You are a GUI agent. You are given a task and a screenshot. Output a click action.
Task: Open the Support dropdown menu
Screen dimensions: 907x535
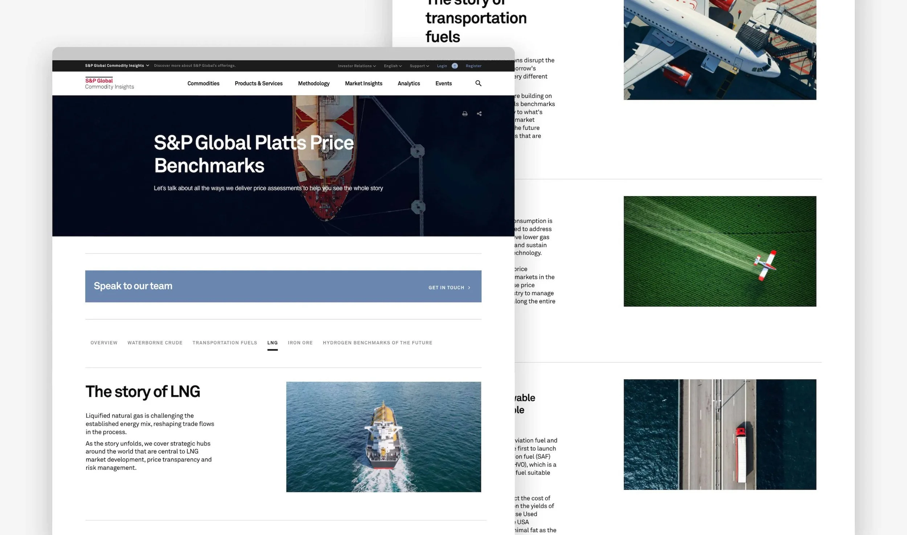419,66
